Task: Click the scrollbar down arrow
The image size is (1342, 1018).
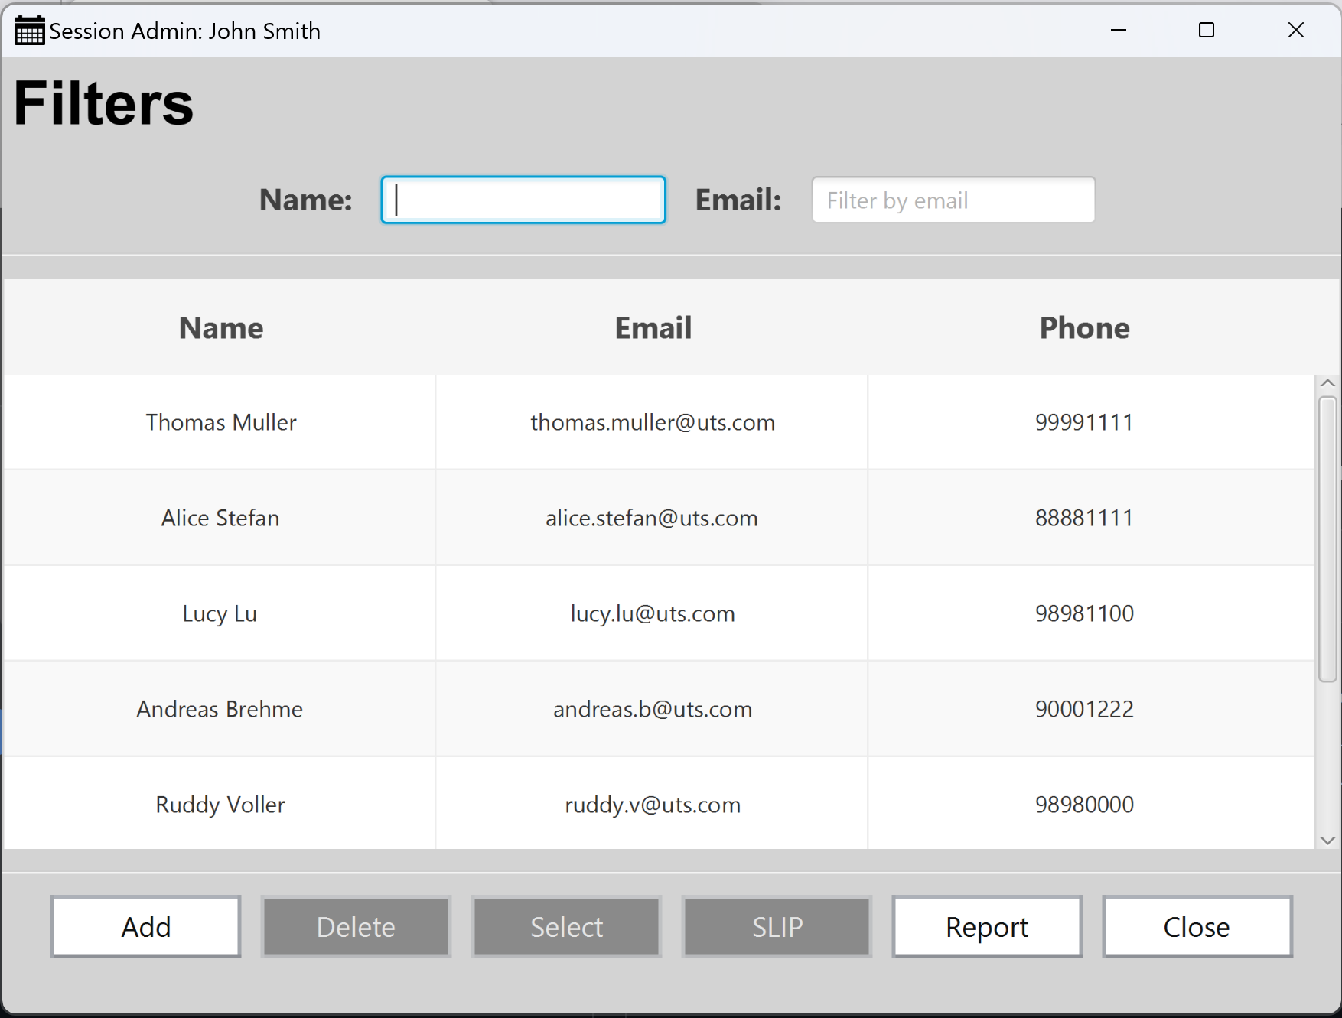Action: [1327, 840]
